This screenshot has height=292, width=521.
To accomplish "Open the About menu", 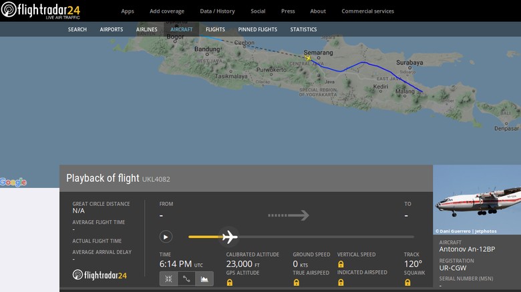I will 318,11.
